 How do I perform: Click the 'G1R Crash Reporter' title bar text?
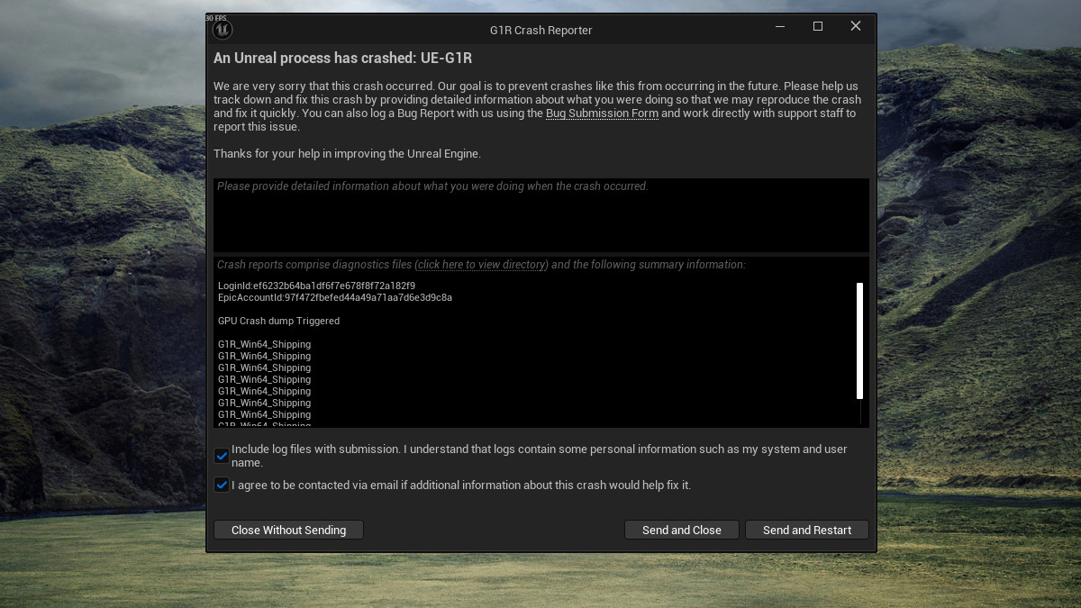point(541,30)
